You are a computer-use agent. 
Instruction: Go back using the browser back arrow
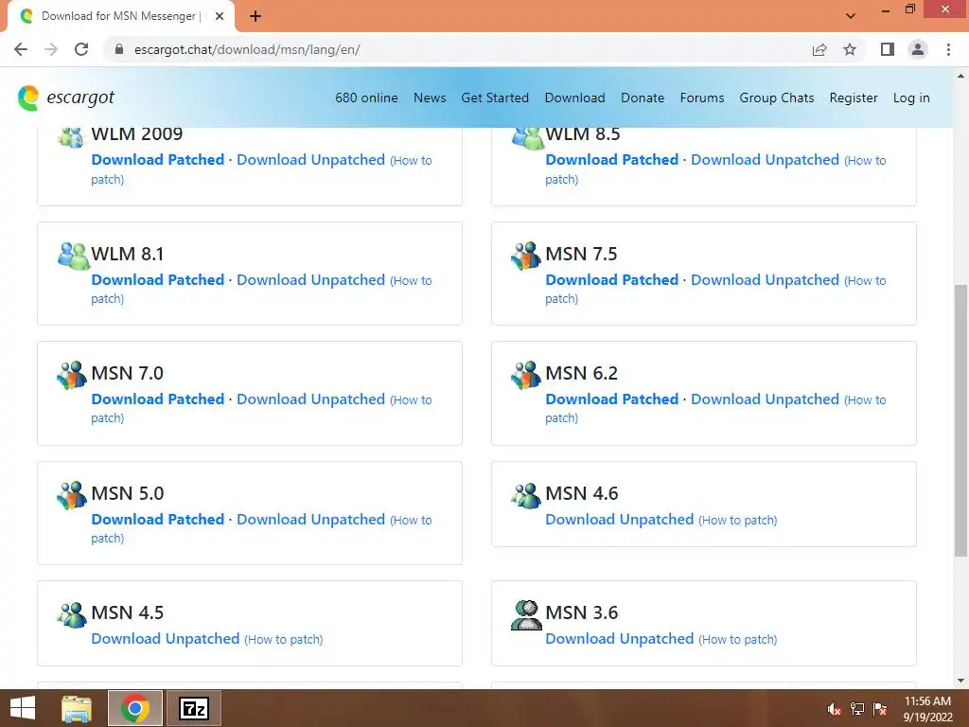21,49
